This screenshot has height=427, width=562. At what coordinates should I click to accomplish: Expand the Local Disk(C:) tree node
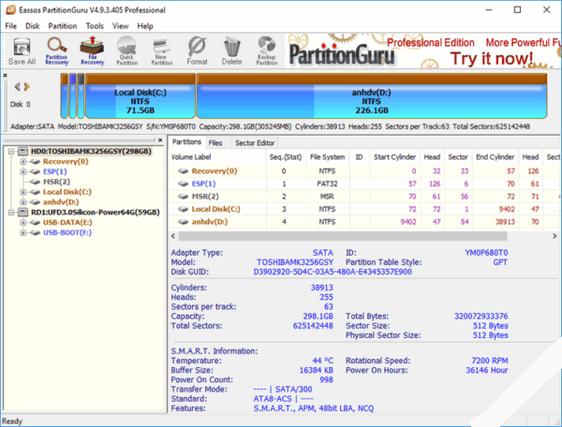pyautogui.click(x=23, y=192)
